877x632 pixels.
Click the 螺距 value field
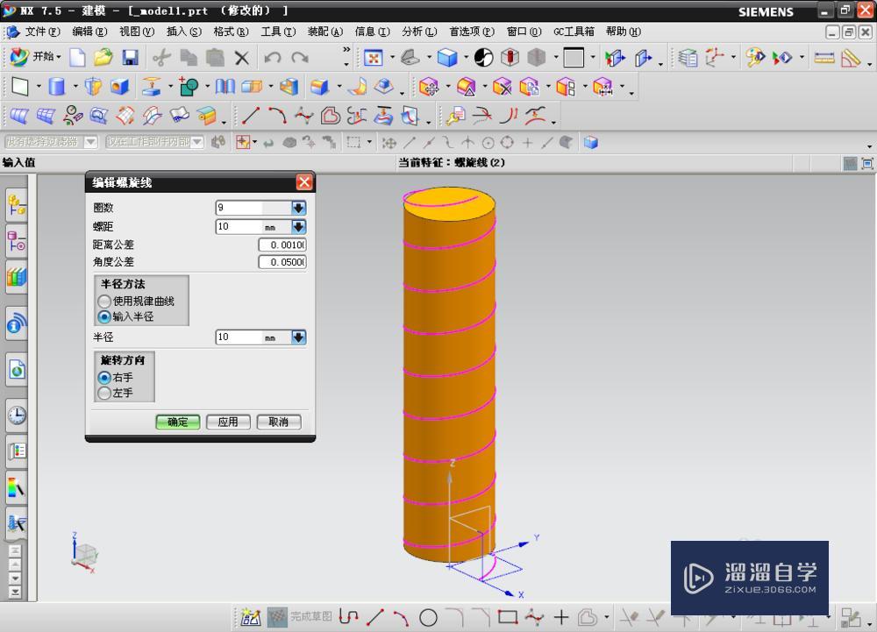coord(253,227)
